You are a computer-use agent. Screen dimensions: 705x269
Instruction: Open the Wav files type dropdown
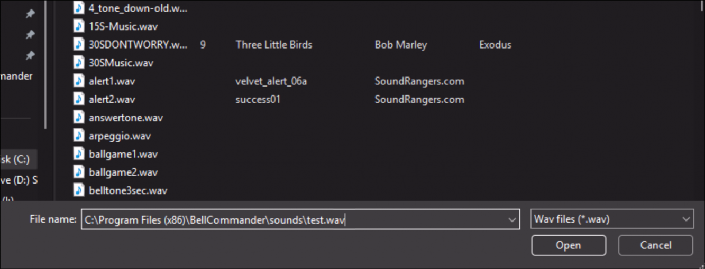tap(611, 219)
